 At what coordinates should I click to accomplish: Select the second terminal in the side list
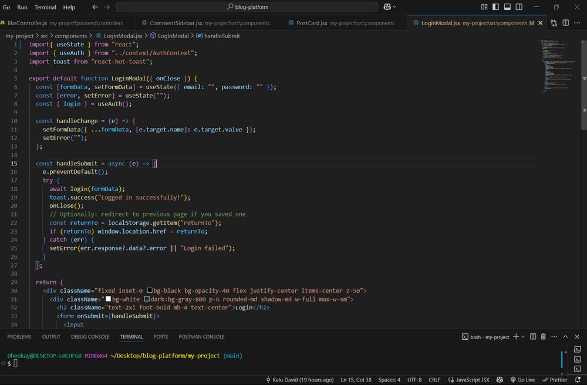click(x=577, y=359)
